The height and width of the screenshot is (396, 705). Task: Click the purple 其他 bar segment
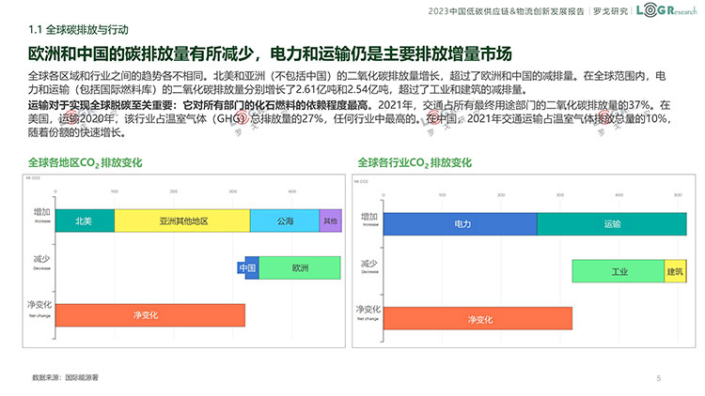point(331,221)
